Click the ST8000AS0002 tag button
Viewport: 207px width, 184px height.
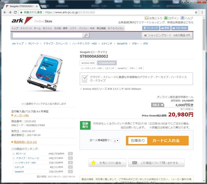[107, 63]
